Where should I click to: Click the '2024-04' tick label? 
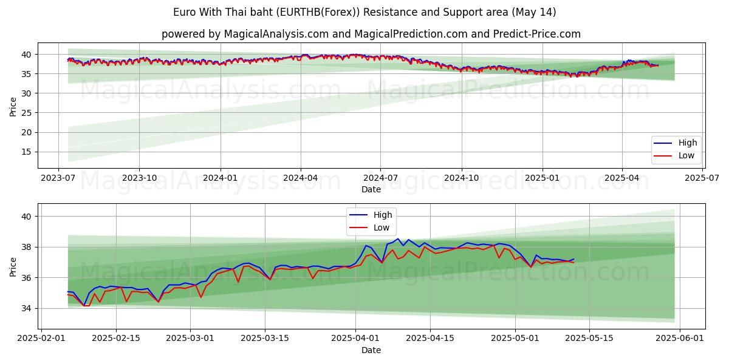300,178
